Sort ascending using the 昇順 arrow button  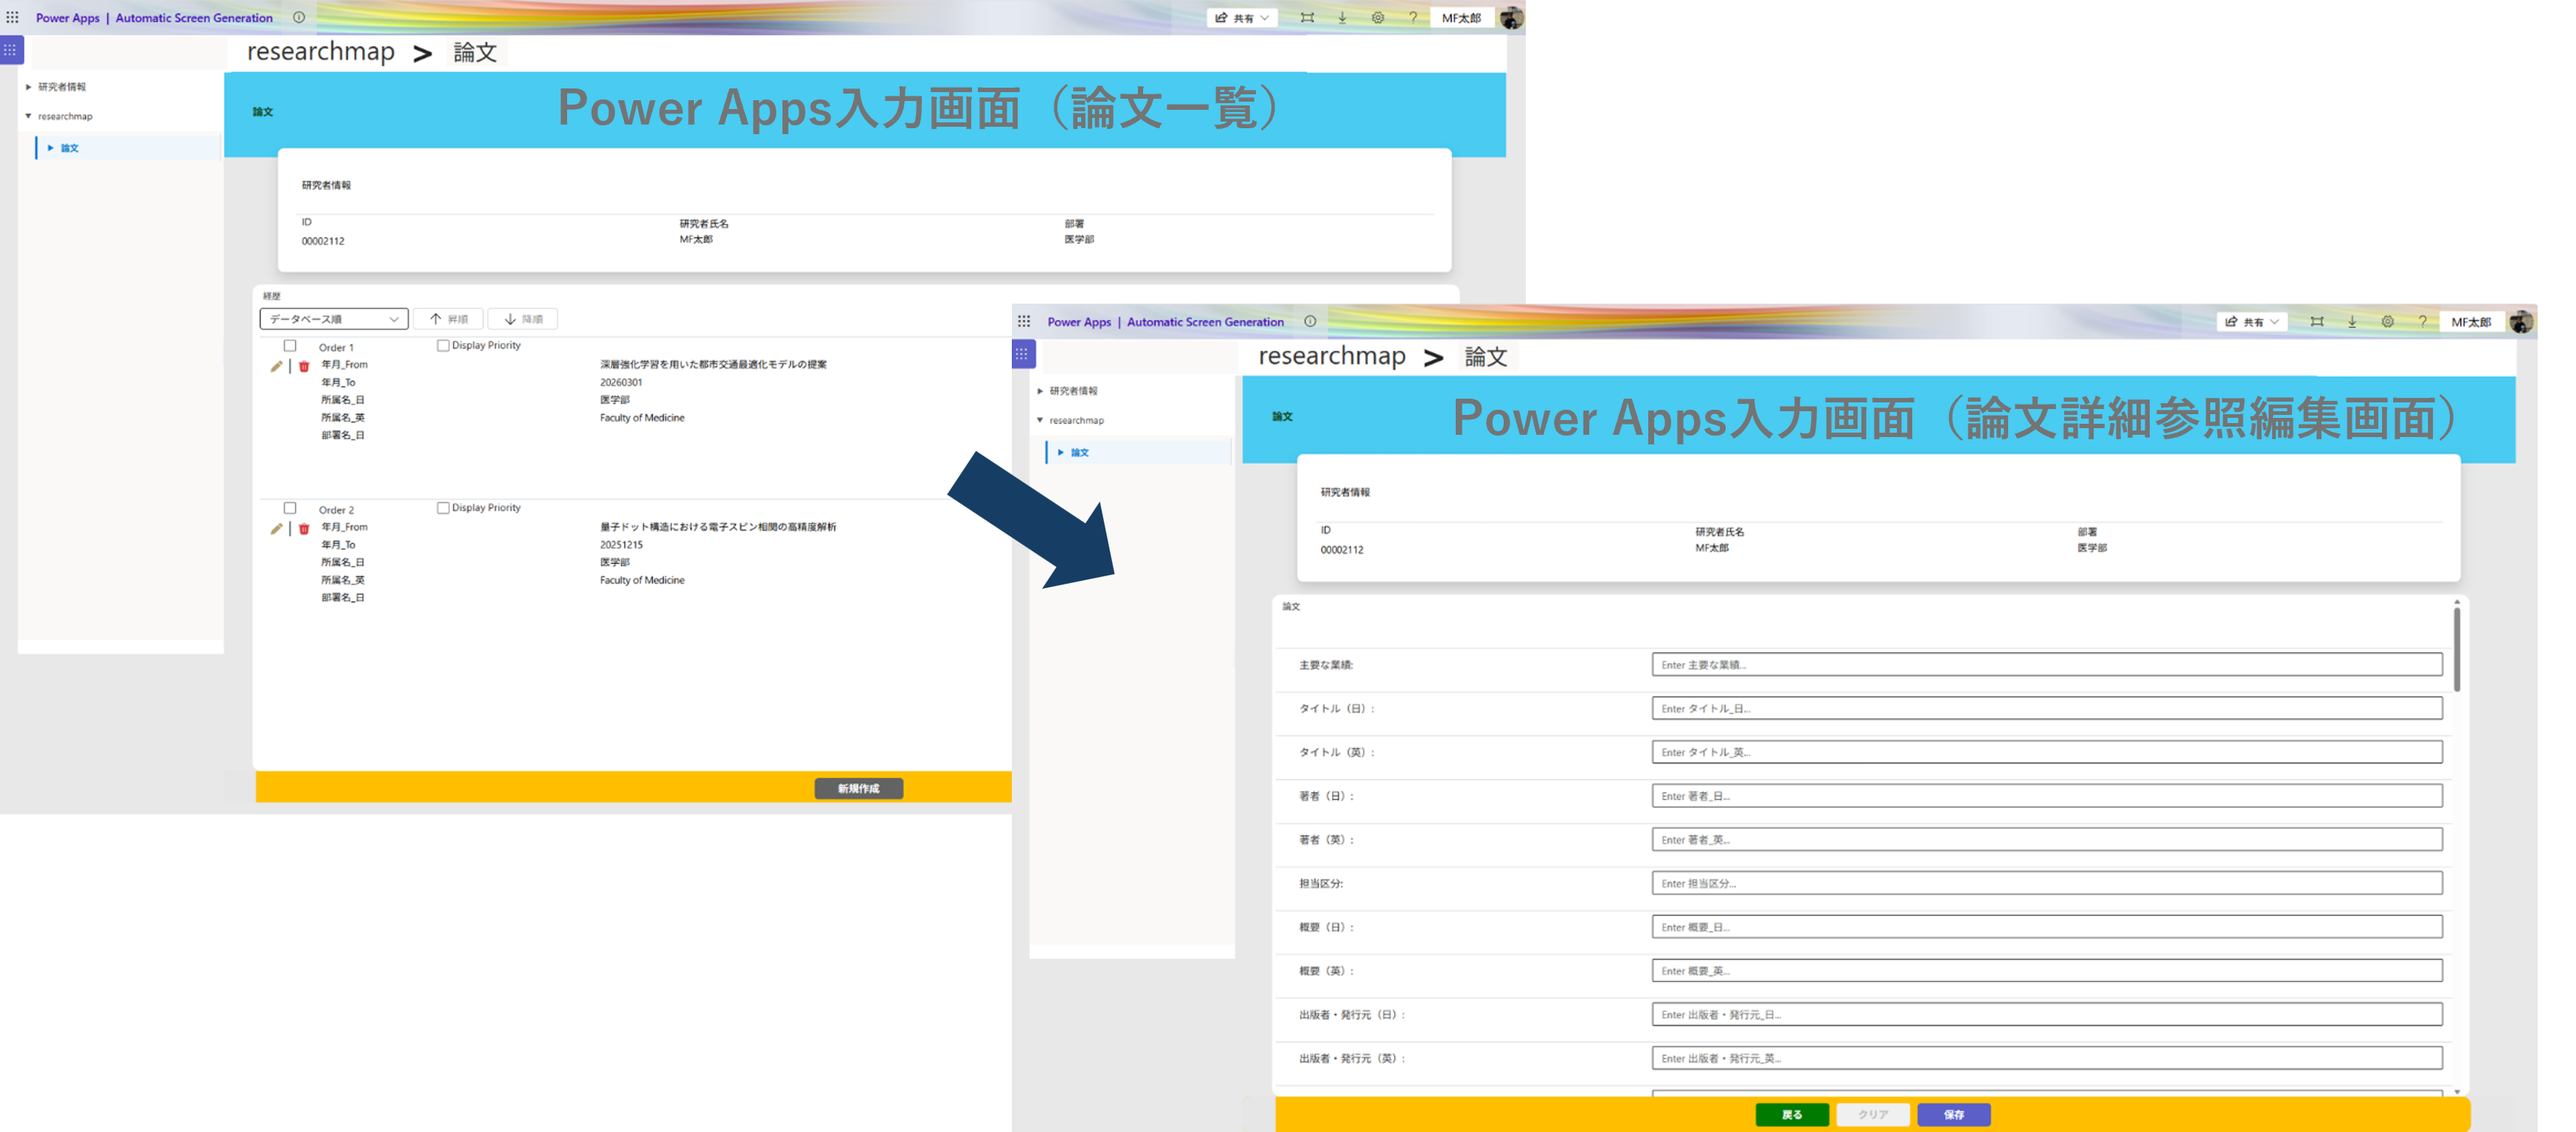pos(448,318)
